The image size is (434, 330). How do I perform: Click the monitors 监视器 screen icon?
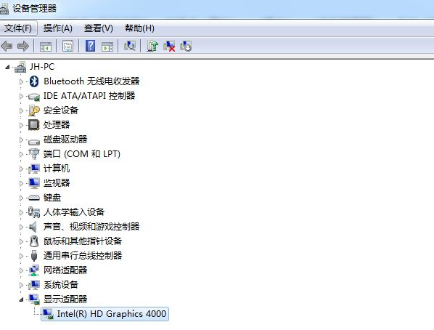[34, 183]
